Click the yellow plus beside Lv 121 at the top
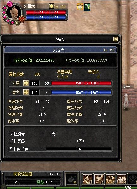Screen dimensions: 137x189 [x=51, y=6]
